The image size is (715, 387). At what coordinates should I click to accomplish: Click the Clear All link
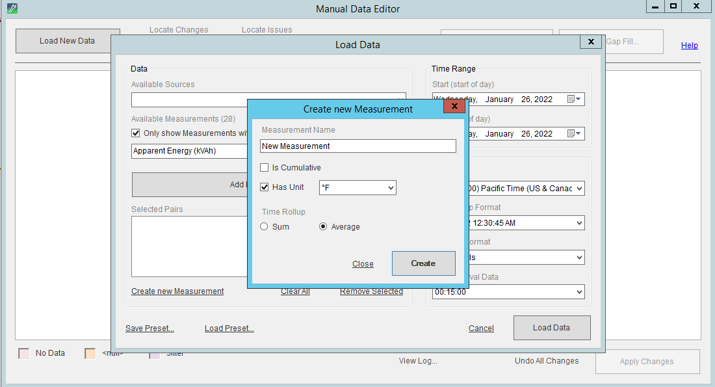click(295, 291)
